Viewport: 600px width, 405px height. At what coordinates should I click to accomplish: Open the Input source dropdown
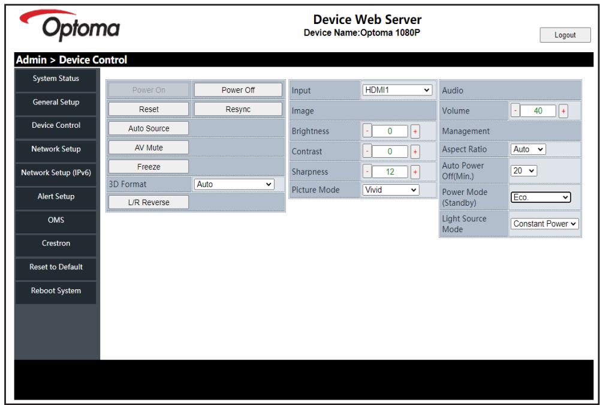tap(397, 90)
